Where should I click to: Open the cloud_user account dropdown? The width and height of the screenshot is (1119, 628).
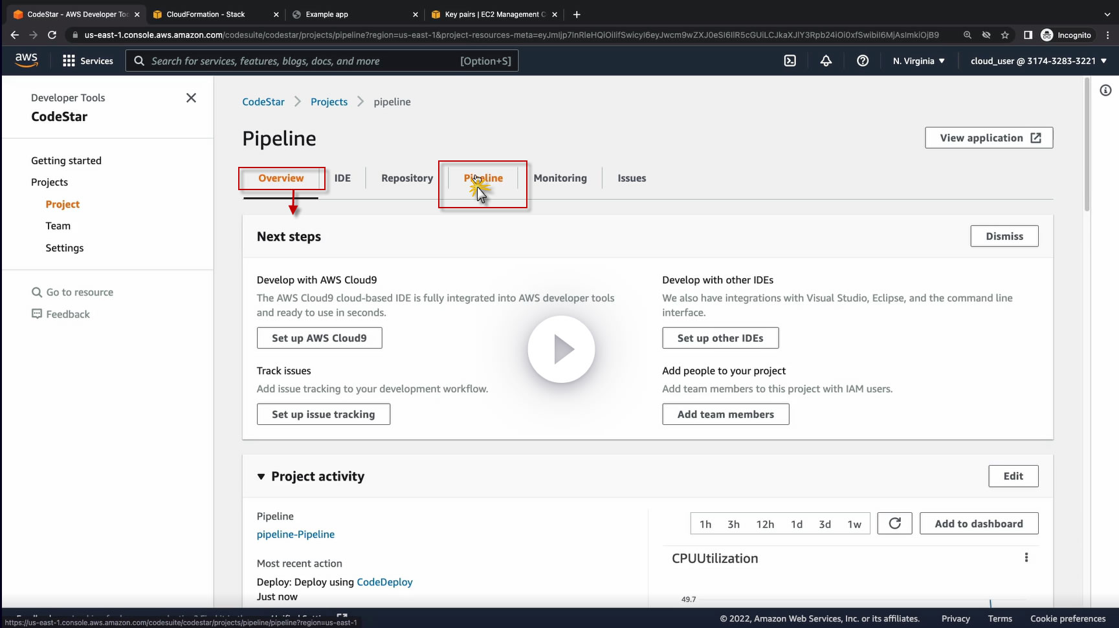[x=1038, y=61]
